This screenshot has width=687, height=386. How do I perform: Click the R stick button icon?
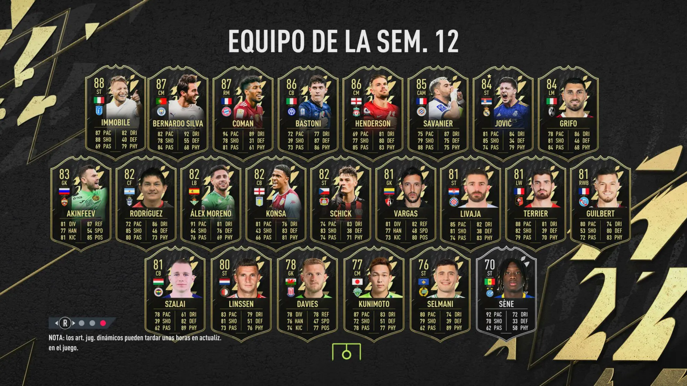pos(65,323)
